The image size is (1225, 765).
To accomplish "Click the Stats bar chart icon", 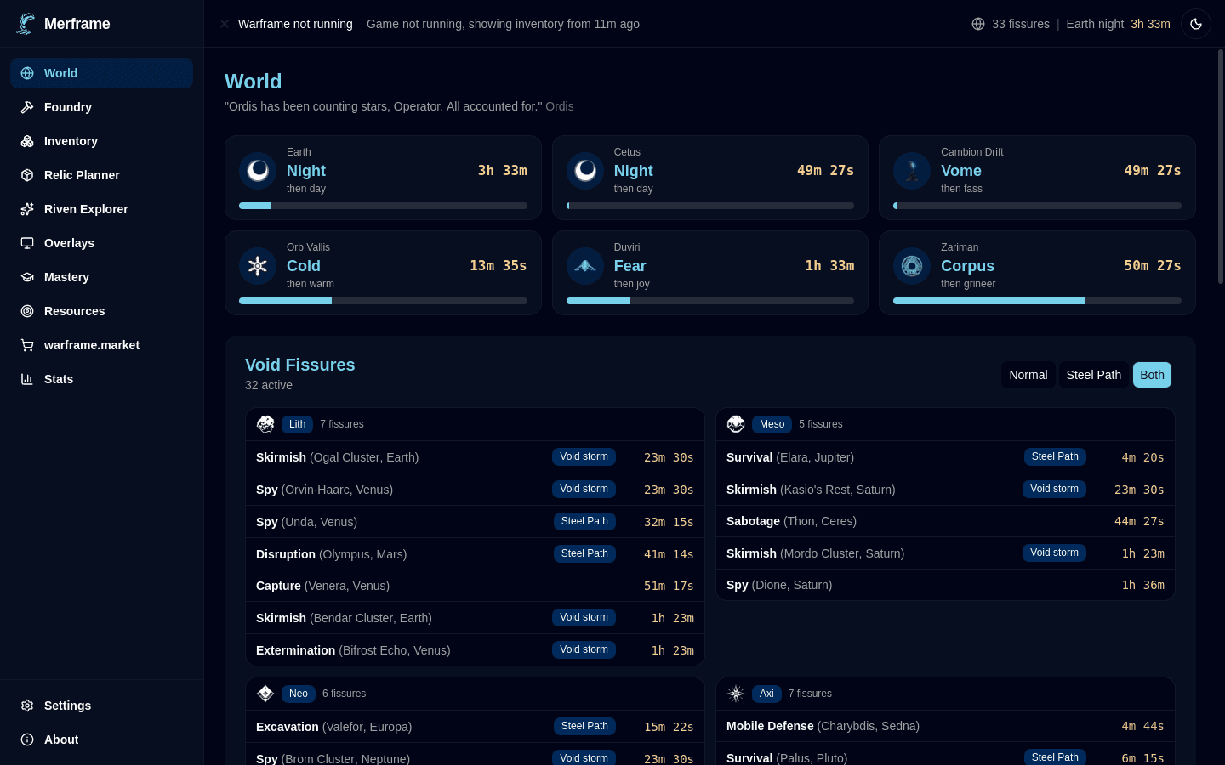I will (x=27, y=379).
